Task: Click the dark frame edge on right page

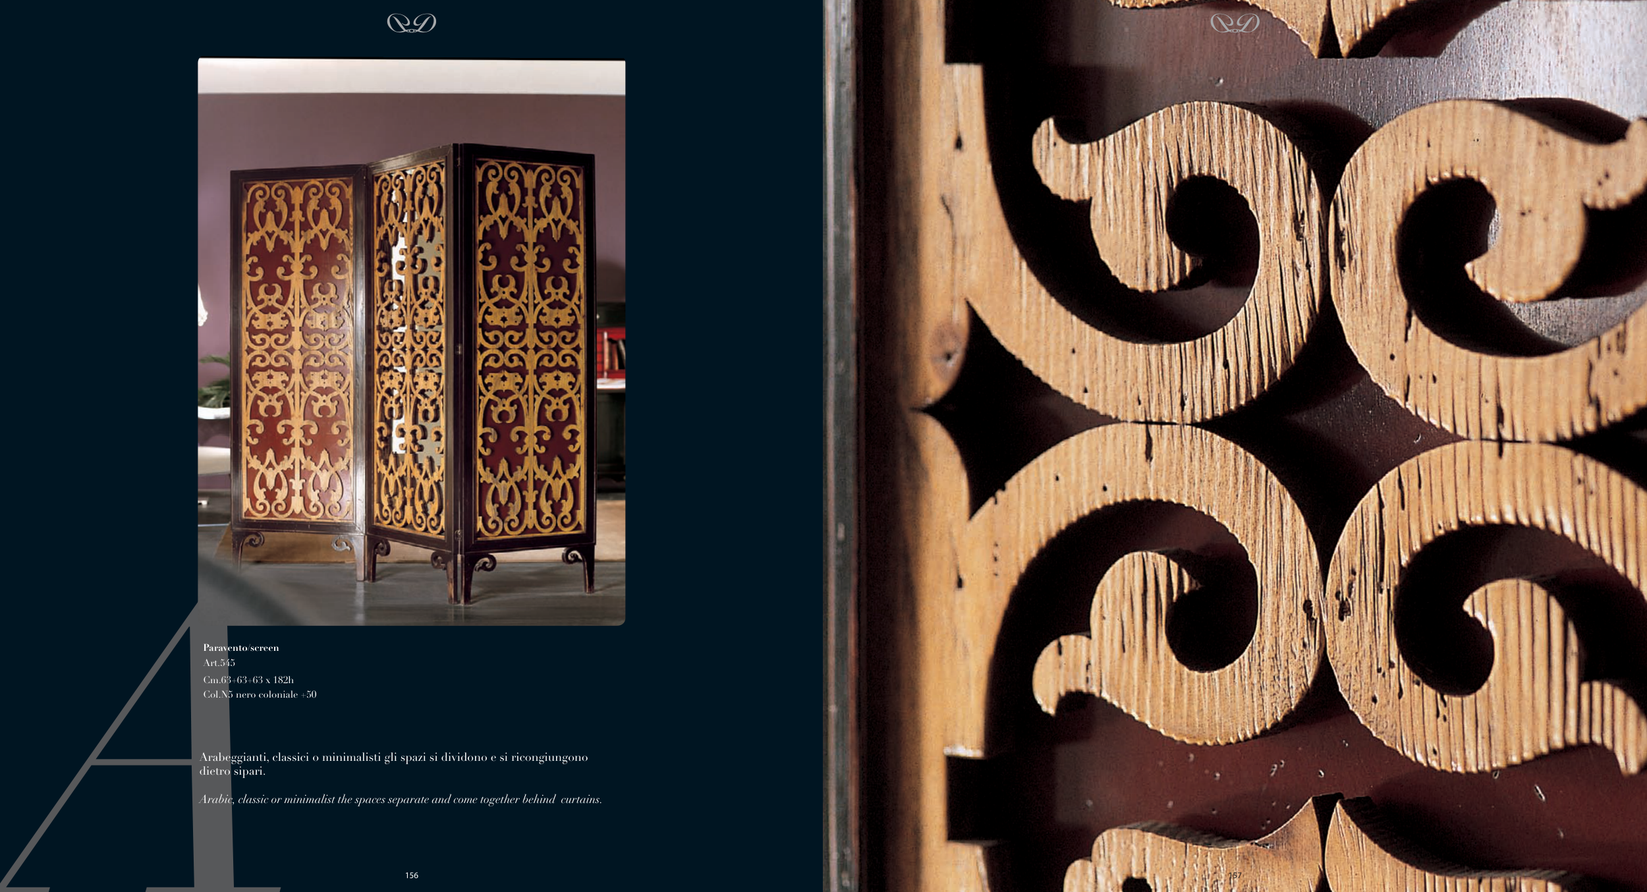Action: (x=841, y=446)
